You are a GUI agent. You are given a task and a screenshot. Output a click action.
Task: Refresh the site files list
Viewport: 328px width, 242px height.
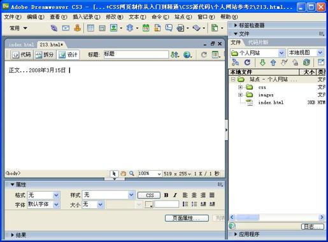pos(247,62)
